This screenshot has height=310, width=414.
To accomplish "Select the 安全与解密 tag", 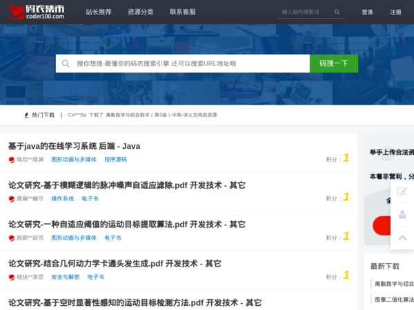I will [x=66, y=278].
